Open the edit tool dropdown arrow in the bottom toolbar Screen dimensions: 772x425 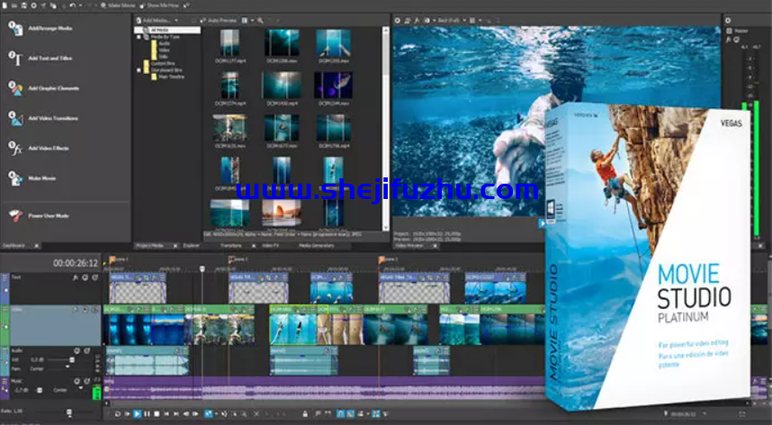click(216, 414)
